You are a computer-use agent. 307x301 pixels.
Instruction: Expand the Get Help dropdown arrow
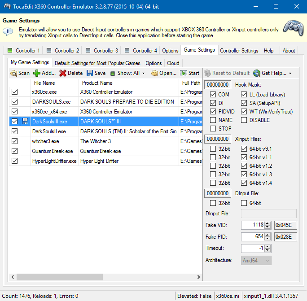(290, 74)
